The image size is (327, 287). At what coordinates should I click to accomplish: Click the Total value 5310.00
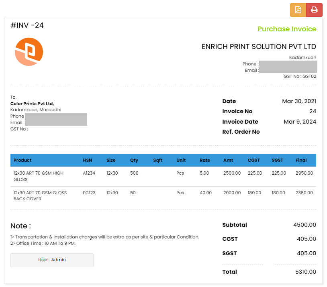tap(305, 272)
